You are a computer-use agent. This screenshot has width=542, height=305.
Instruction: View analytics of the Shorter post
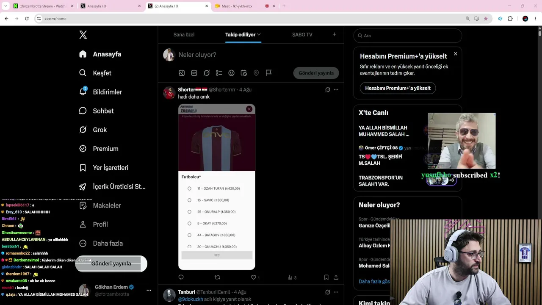click(x=292, y=277)
